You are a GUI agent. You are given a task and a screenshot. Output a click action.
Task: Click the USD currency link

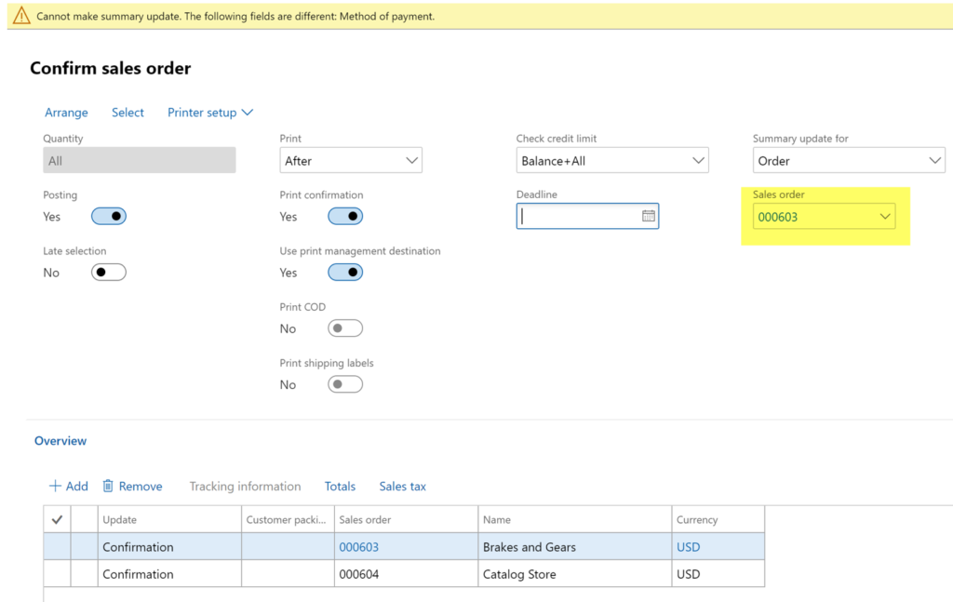click(x=688, y=546)
